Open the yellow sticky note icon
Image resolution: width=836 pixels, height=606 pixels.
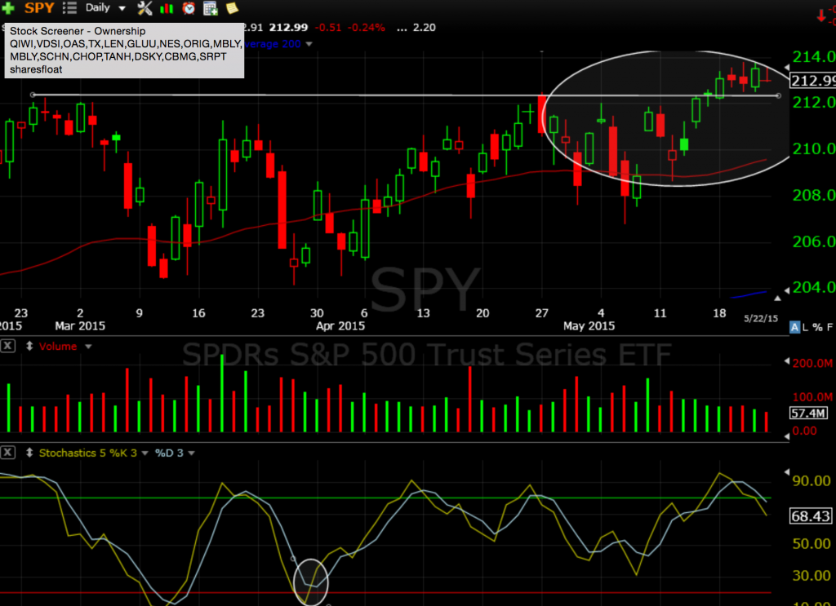pyautogui.click(x=232, y=8)
